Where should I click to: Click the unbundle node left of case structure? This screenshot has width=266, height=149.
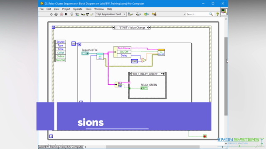coord(118,84)
